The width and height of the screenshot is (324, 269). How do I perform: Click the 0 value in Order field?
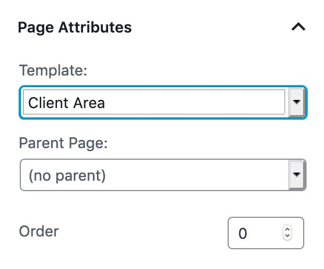coord(243,234)
